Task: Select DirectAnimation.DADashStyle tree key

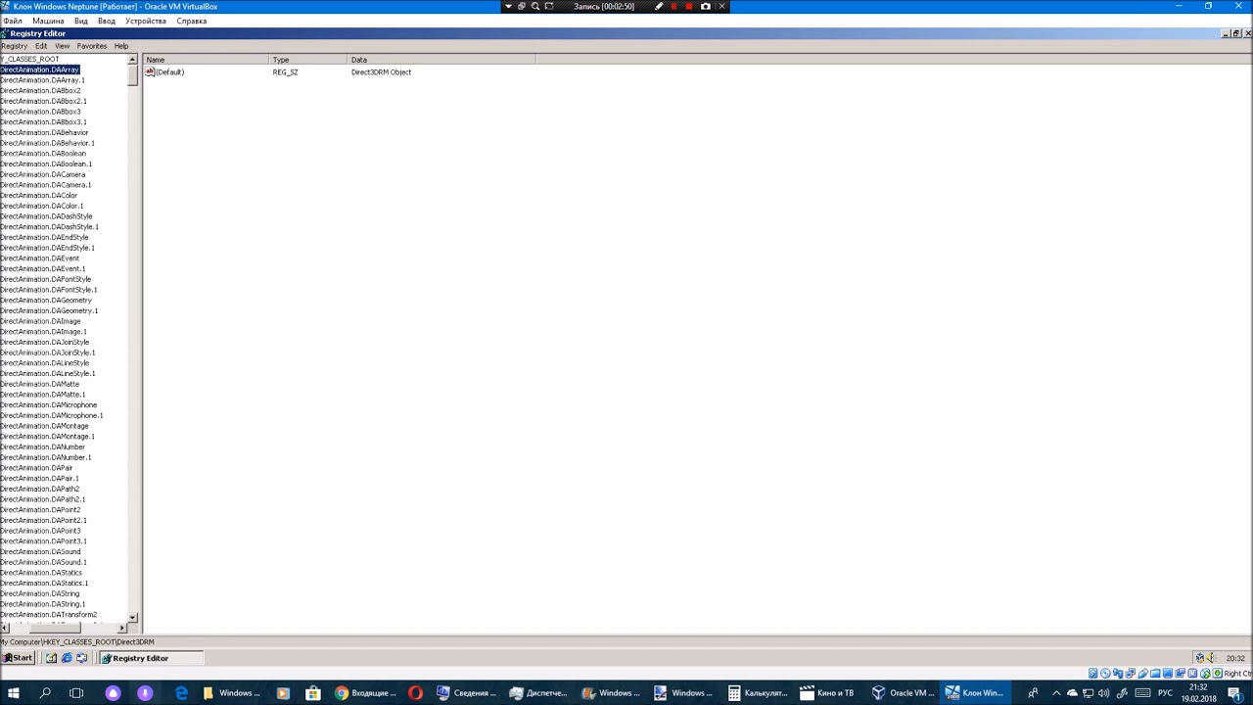Action: 46,216
